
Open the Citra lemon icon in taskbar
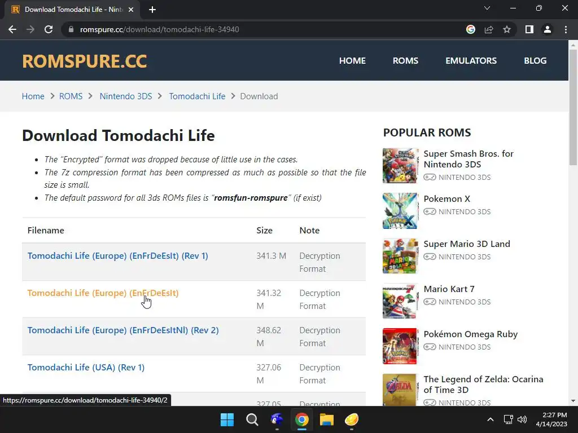[351, 419]
